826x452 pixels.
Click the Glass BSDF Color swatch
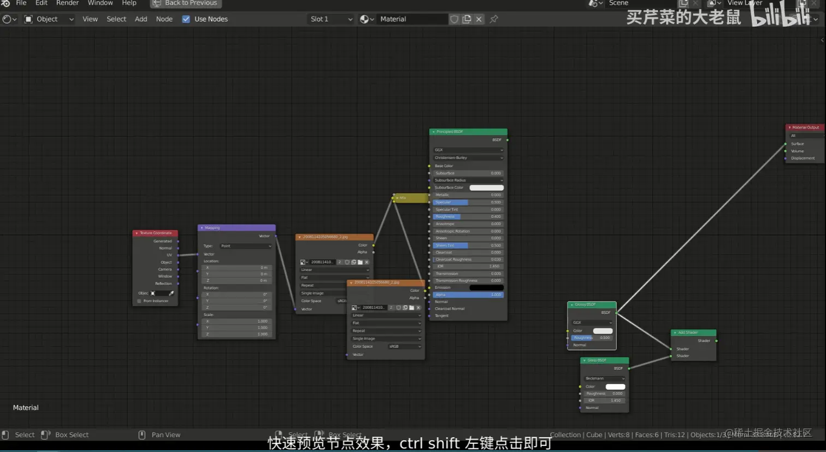click(616, 387)
